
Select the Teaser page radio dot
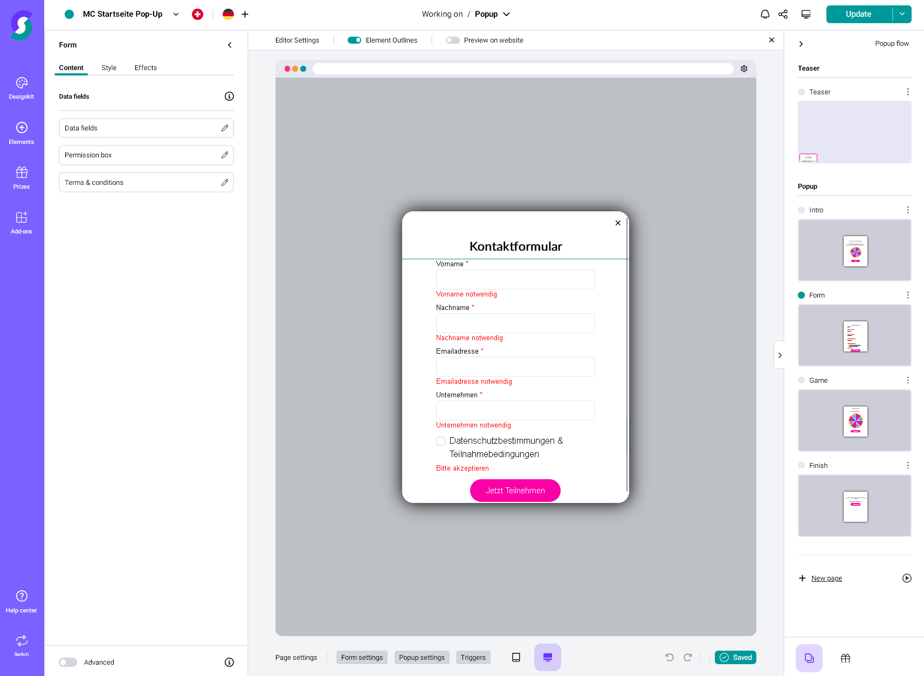pyautogui.click(x=802, y=92)
